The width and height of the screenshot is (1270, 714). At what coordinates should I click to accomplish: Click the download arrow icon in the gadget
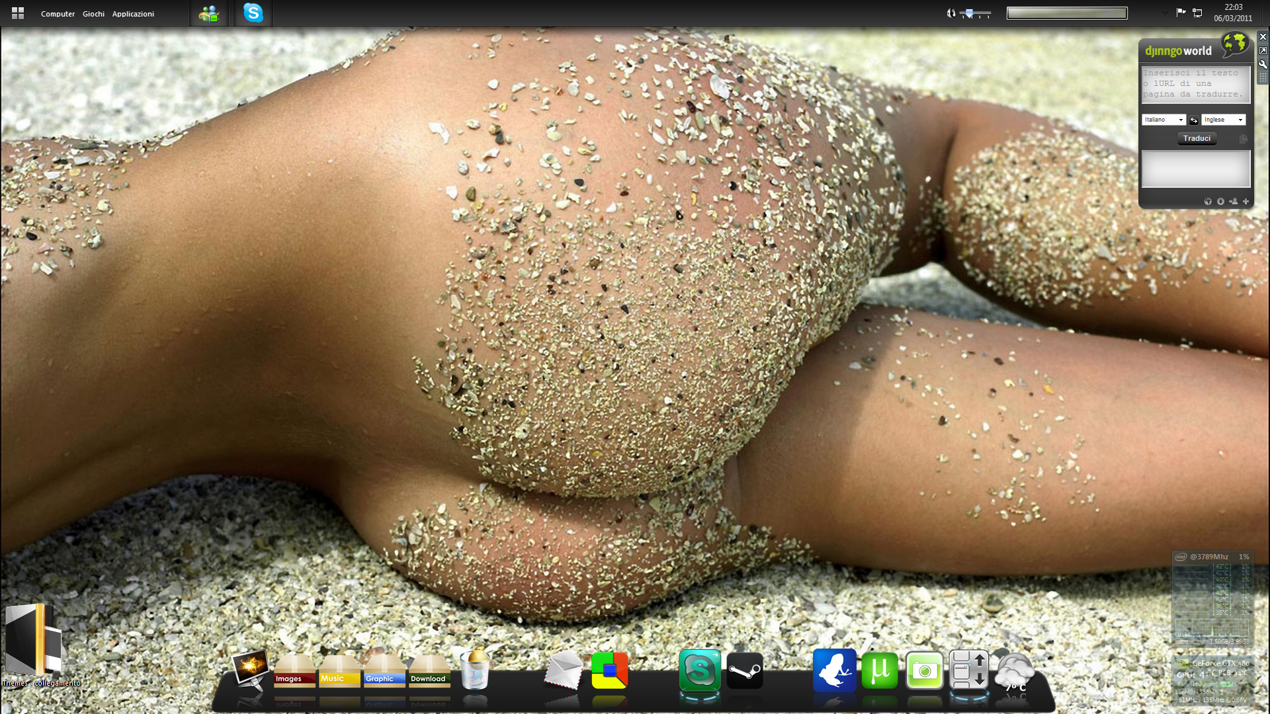[x=1220, y=202]
